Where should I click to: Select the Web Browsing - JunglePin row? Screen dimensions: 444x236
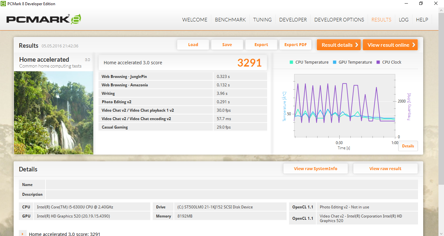183,77
